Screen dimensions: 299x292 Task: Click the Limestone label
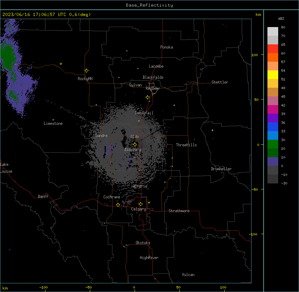(53, 123)
